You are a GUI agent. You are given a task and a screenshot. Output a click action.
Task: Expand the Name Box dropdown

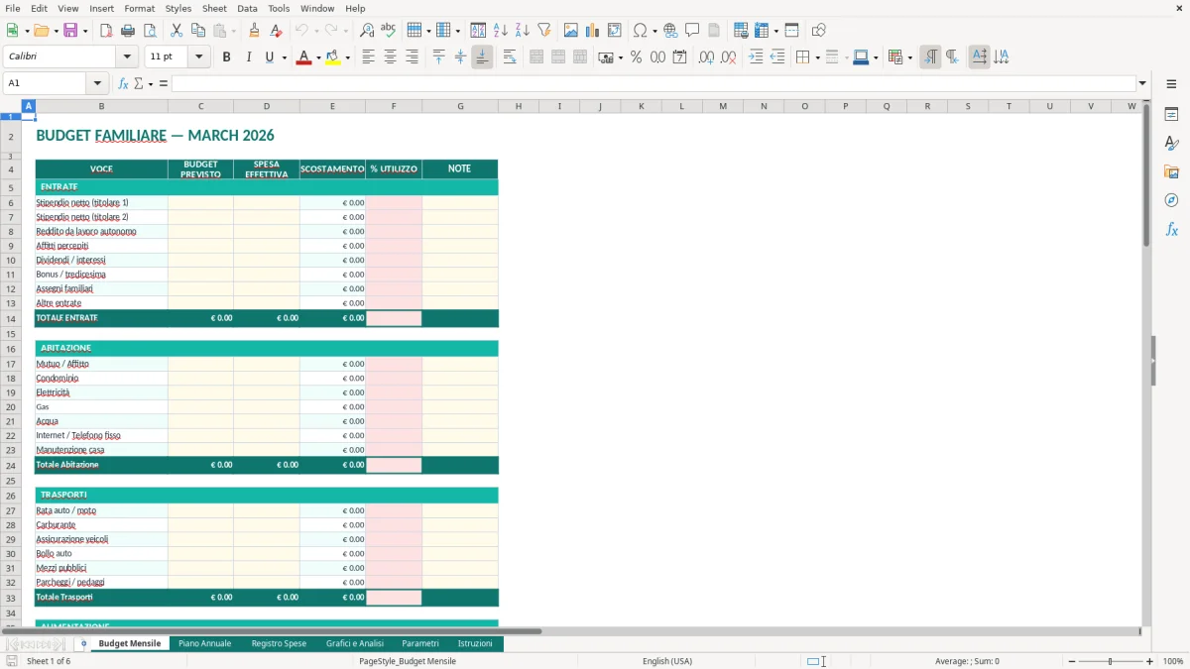(x=97, y=83)
